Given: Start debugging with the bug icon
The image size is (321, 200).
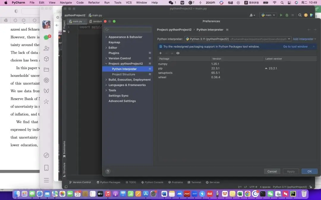Looking at the screenshot, I should tap(287, 15).
